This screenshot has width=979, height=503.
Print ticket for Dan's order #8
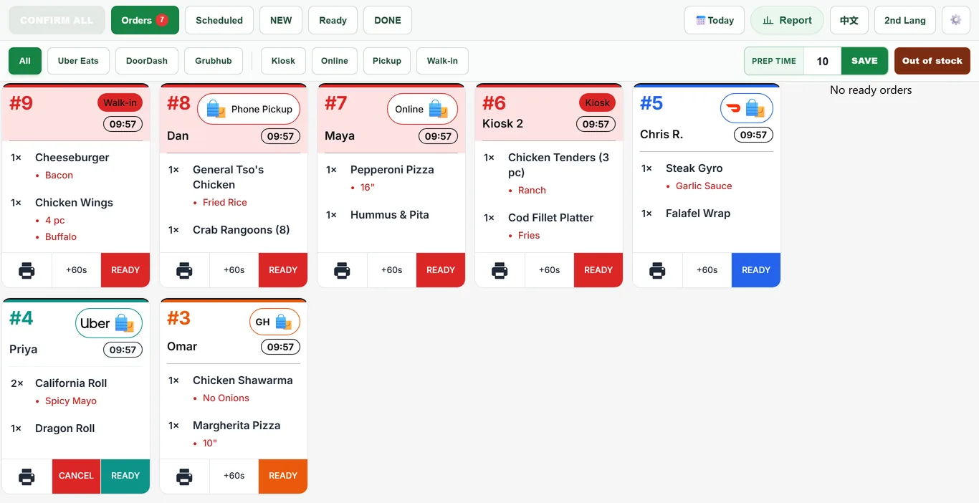point(184,270)
